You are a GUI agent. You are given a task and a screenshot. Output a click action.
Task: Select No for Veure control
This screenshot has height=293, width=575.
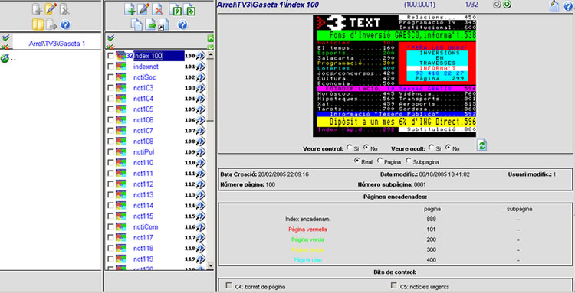[366, 148]
